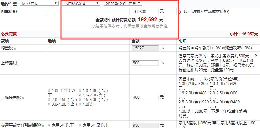Open the 2020款 2.0L 自动 trim dropdown
This screenshot has height=128, width=260.
(123, 3)
